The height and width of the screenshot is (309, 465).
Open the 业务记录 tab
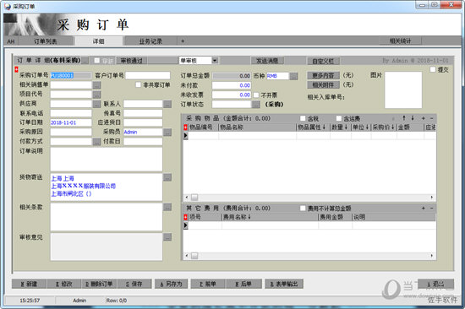[150, 41]
